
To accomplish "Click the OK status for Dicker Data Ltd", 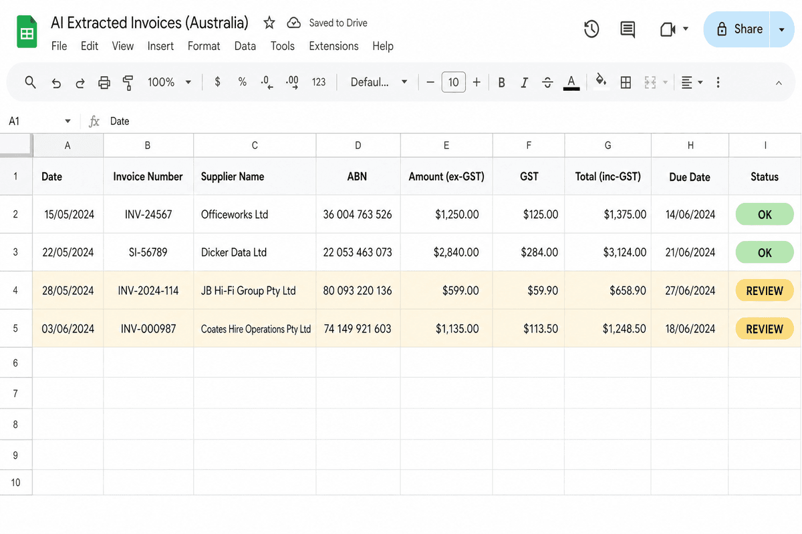I will [x=765, y=252].
